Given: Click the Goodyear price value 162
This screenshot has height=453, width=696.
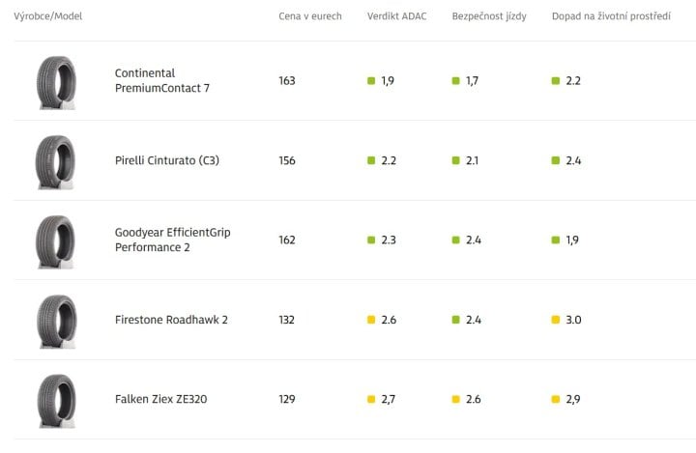Looking at the screenshot, I should click(x=287, y=241).
